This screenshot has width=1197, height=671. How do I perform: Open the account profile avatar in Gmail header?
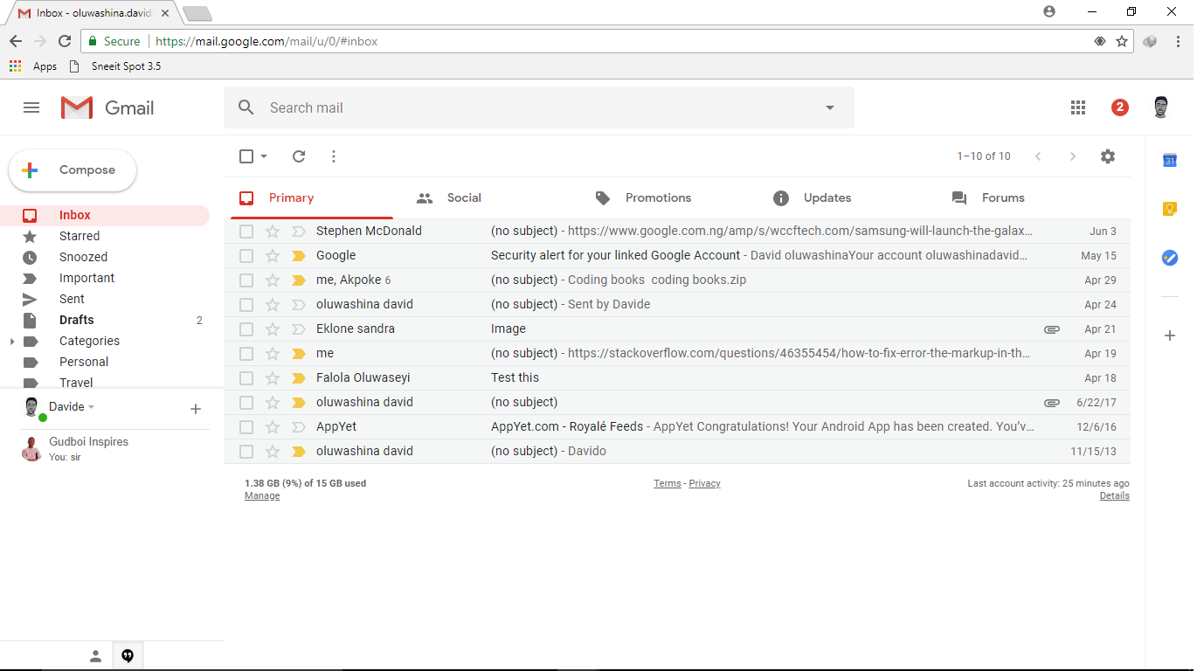(x=1161, y=107)
